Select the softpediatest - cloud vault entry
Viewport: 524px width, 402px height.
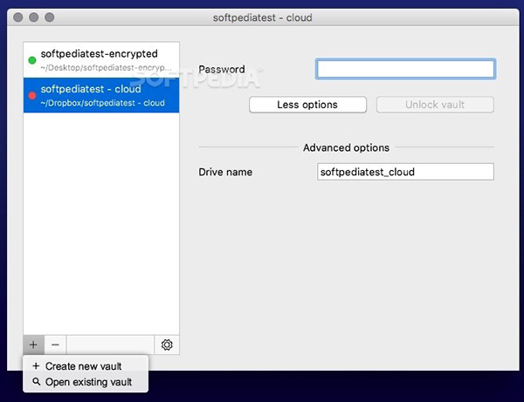pos(100,94)
